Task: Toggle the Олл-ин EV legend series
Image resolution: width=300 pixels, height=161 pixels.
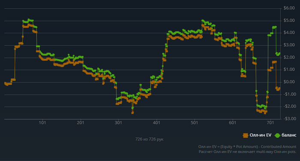Action: [x=257, y=135]
